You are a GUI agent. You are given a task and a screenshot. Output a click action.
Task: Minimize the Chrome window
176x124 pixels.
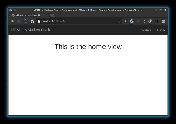point(156,10)
